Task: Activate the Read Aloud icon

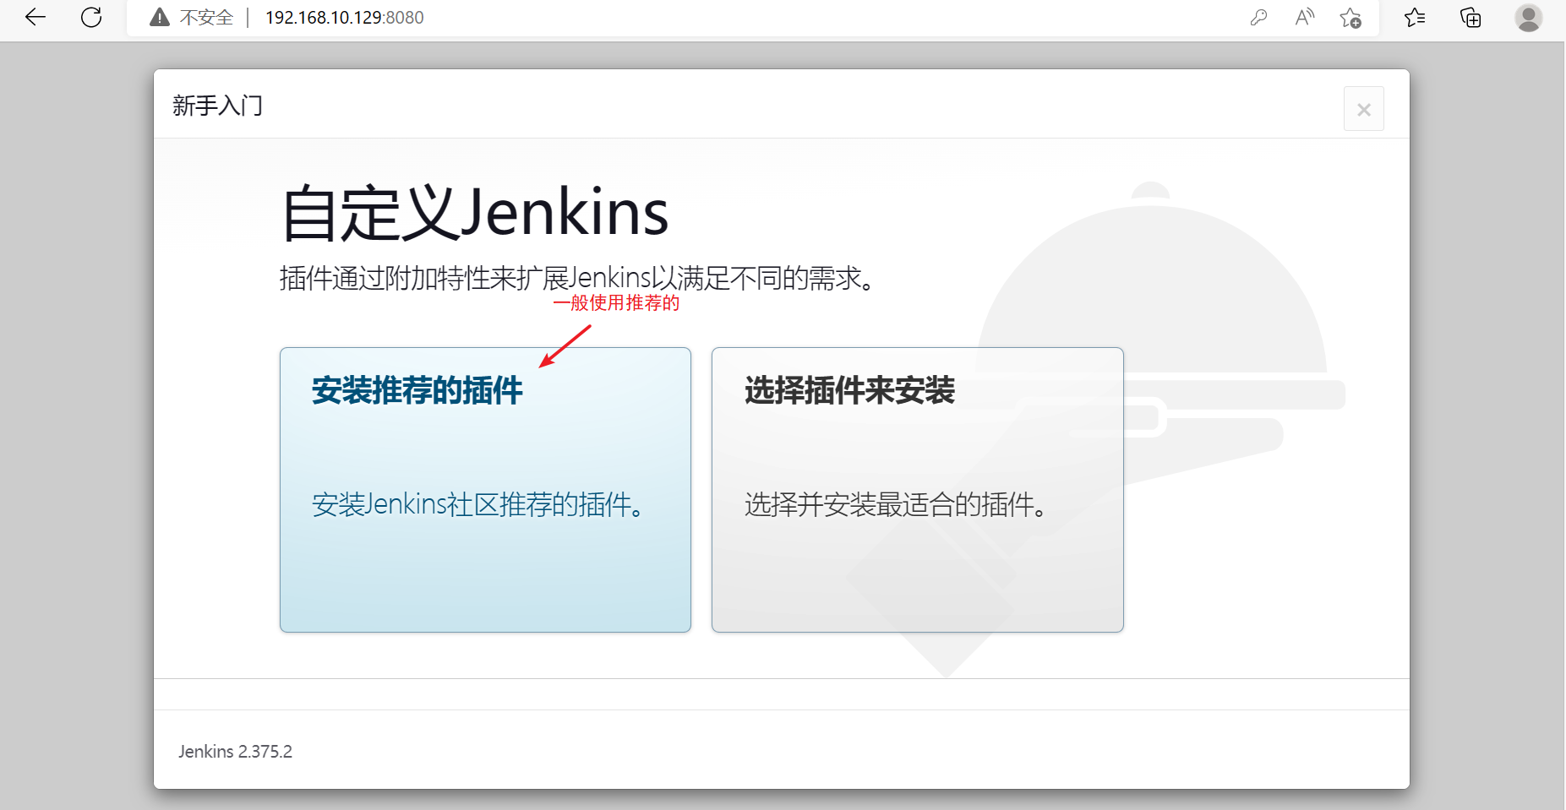Action: coord(1305,17)
